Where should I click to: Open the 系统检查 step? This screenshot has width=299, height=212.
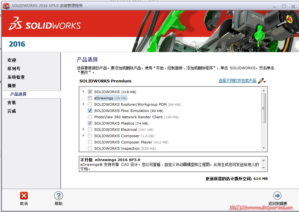pyautogui.click(x=16, y=77)
